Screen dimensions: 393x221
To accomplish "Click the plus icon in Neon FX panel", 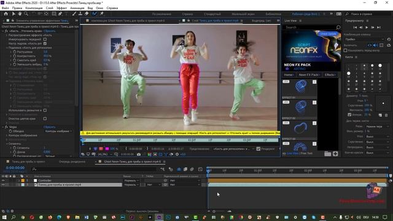I will [335, 153].
